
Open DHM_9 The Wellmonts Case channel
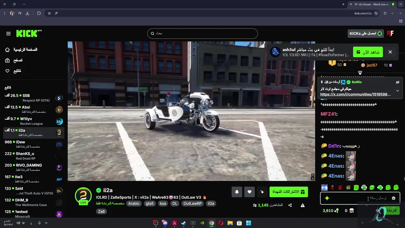click(x=34, y=202)
